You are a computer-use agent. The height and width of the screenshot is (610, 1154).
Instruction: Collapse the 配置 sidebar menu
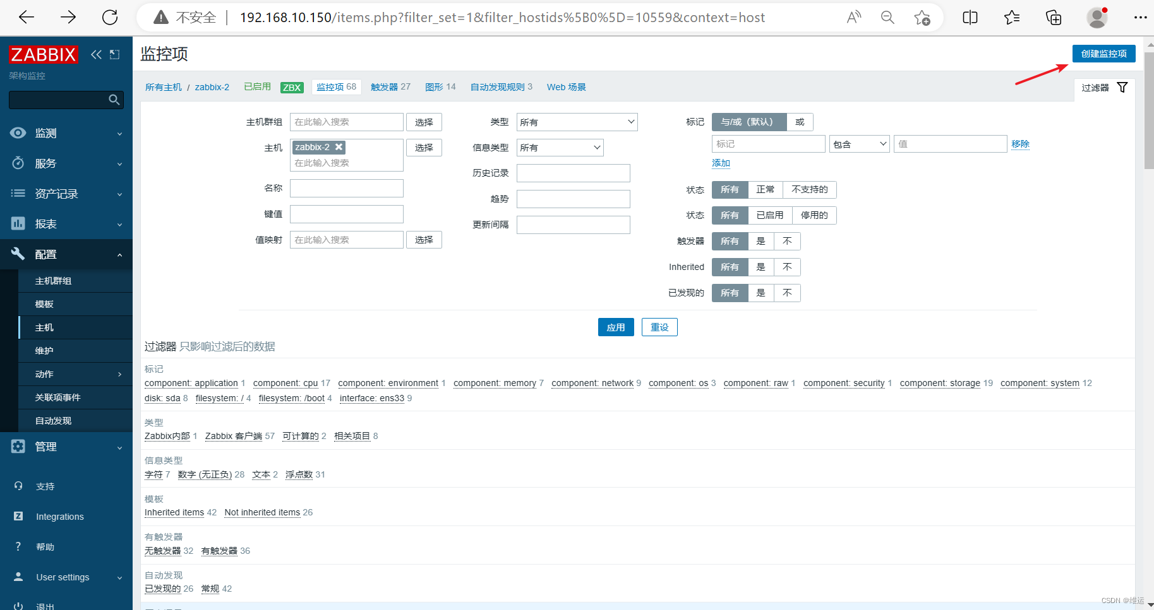point(66,254)
